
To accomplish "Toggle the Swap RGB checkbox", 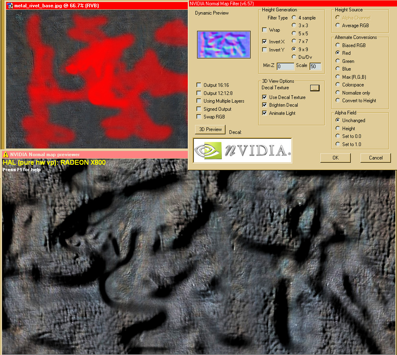I will (199, 116).
